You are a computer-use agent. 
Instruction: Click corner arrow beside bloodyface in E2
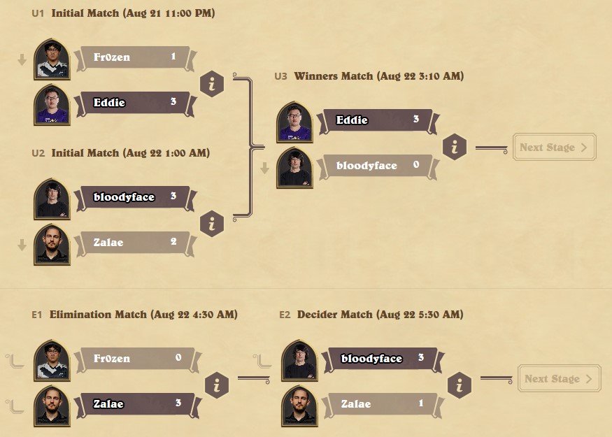(x=262, y=361)
